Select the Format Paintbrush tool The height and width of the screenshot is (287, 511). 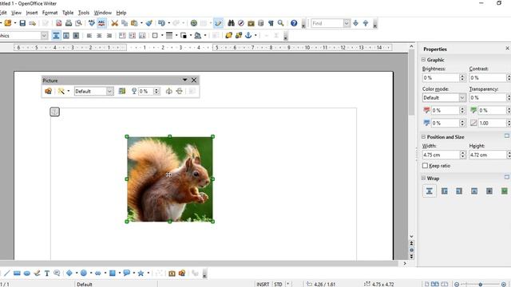[x=149, y=23]
